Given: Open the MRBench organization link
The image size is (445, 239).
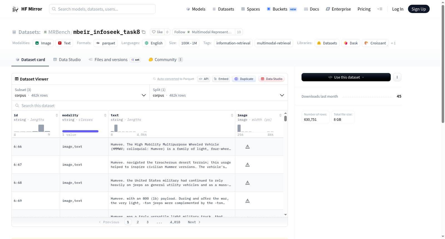Looking at the screenshot, I should pos(59,32).
